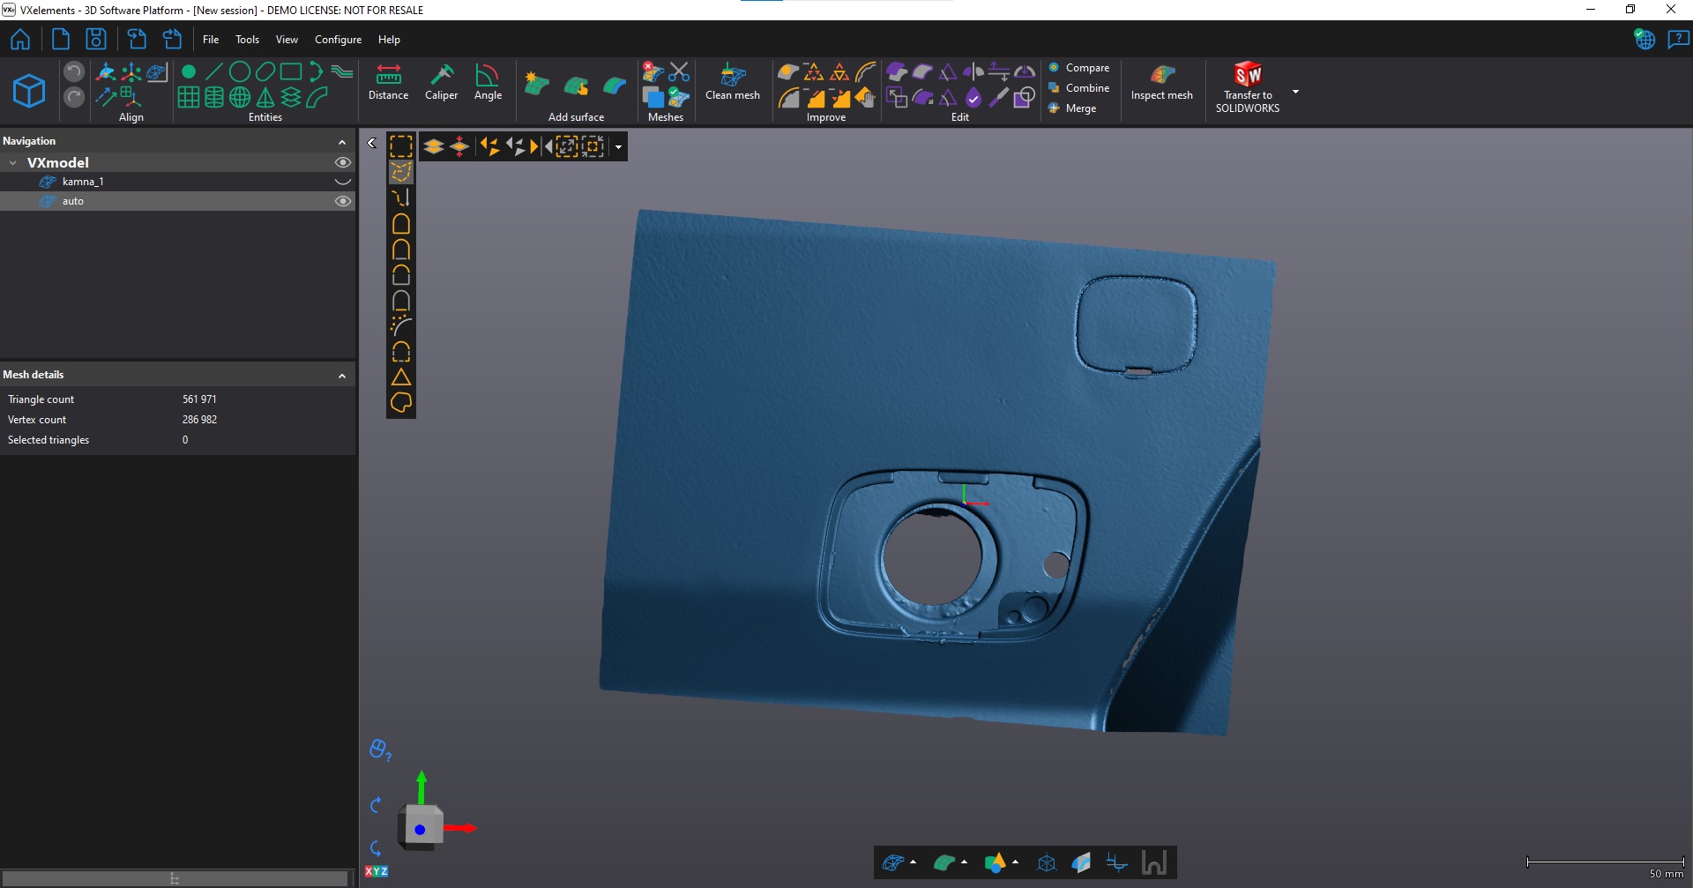Click the Compare button
The height and width of the screenshot is (888, 1693).
pos(1086,68)
